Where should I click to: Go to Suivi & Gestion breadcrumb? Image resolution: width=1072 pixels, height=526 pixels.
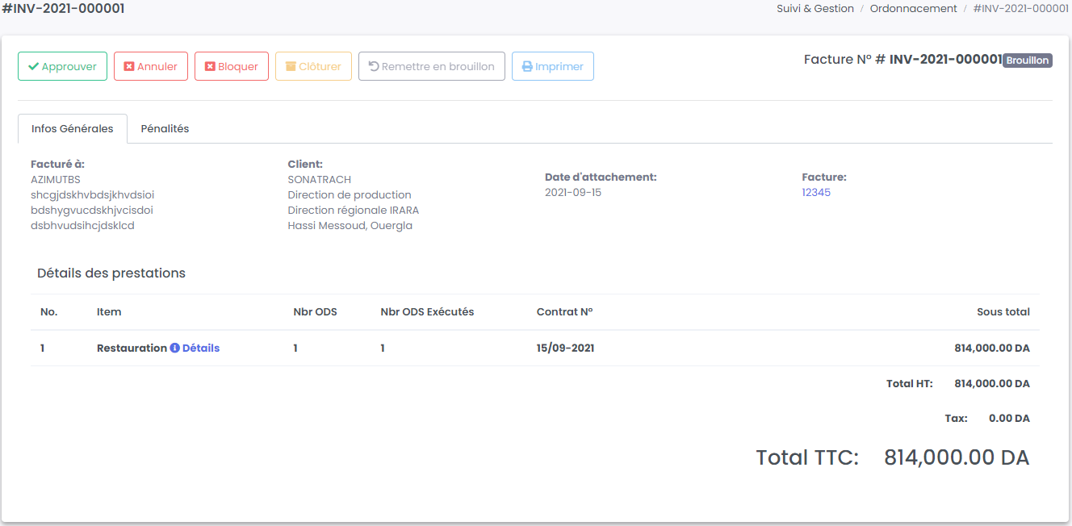(x=814, y=9)
